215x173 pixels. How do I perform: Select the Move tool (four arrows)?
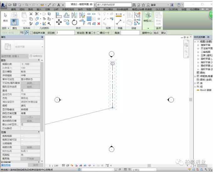[x=59, y=22]
